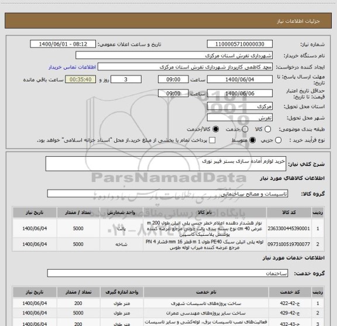Click the countdown timer 00:35:40
The image size is (337, 326).
[x=81, y=80]
